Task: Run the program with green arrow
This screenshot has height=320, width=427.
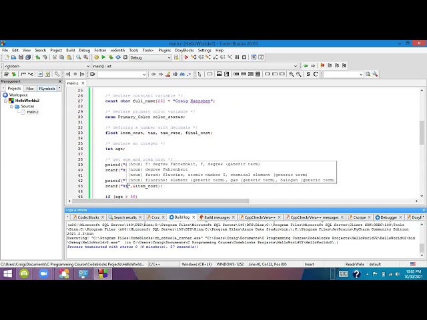Action: pos(103,57)
